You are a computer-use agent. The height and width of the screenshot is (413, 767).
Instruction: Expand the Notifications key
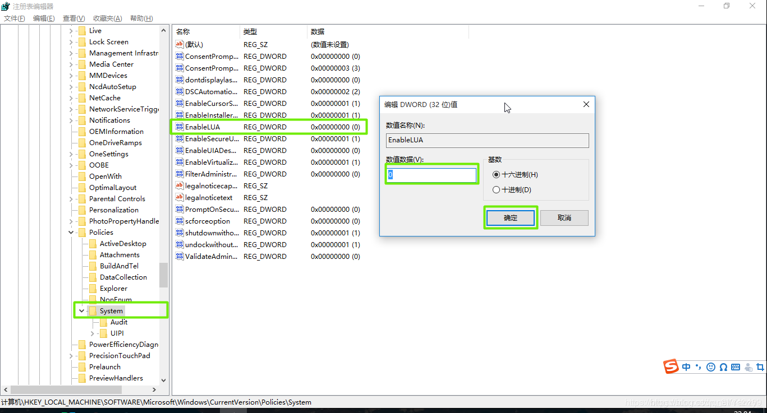tap(71, 120)
